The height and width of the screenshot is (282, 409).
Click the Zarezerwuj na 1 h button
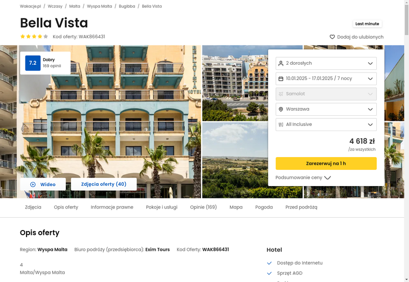[x=326, y=163]
